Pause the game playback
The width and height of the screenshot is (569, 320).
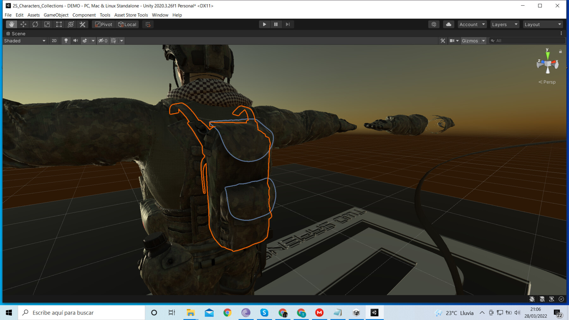276,24
